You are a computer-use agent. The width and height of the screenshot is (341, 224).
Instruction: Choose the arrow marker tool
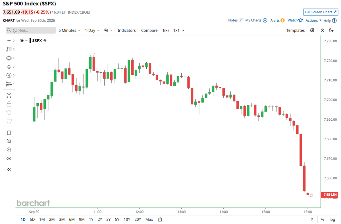(x=9, y=67)
